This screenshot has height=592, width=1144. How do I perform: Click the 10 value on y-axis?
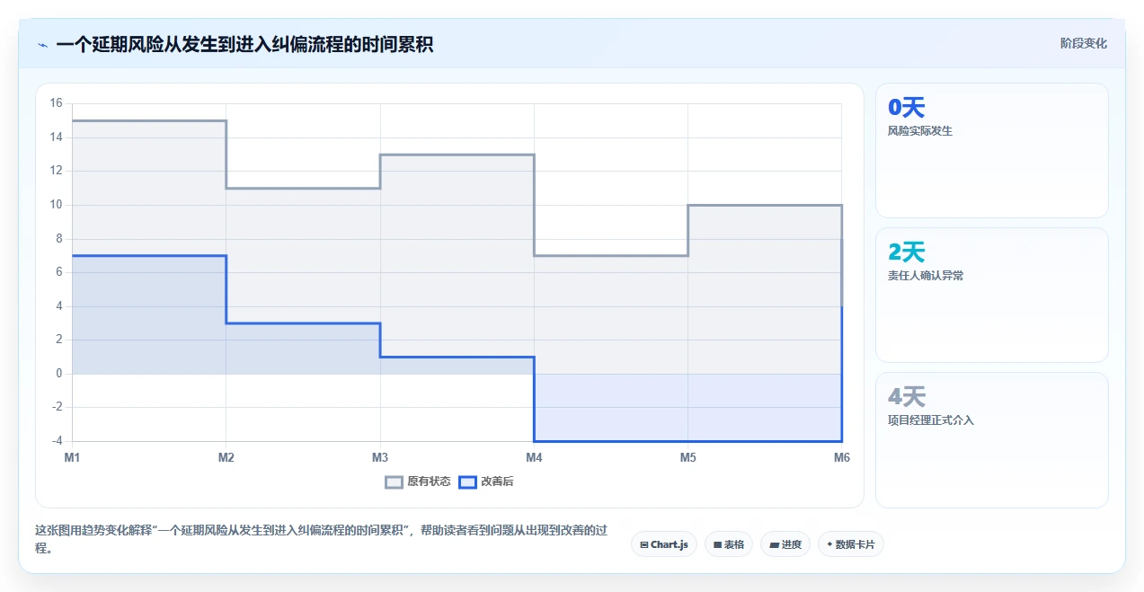(56, 205)
